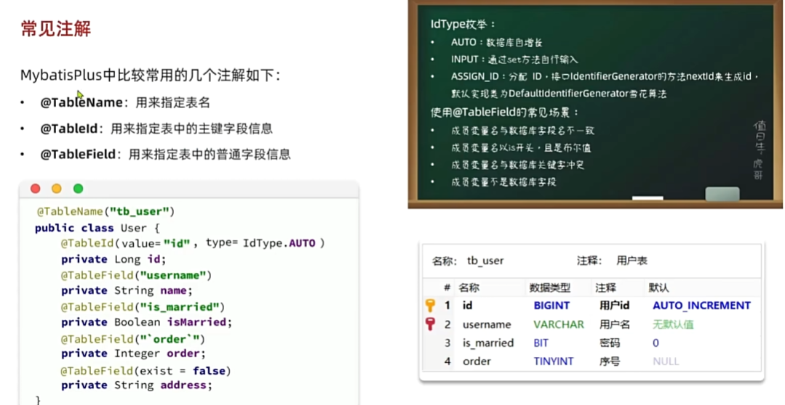Click the order field name cell
The height and width of the screenshot is (405, 785).
point(477,361)
